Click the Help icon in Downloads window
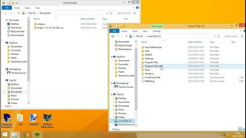This screenshot has height=138, width=246. pos(137,8)
